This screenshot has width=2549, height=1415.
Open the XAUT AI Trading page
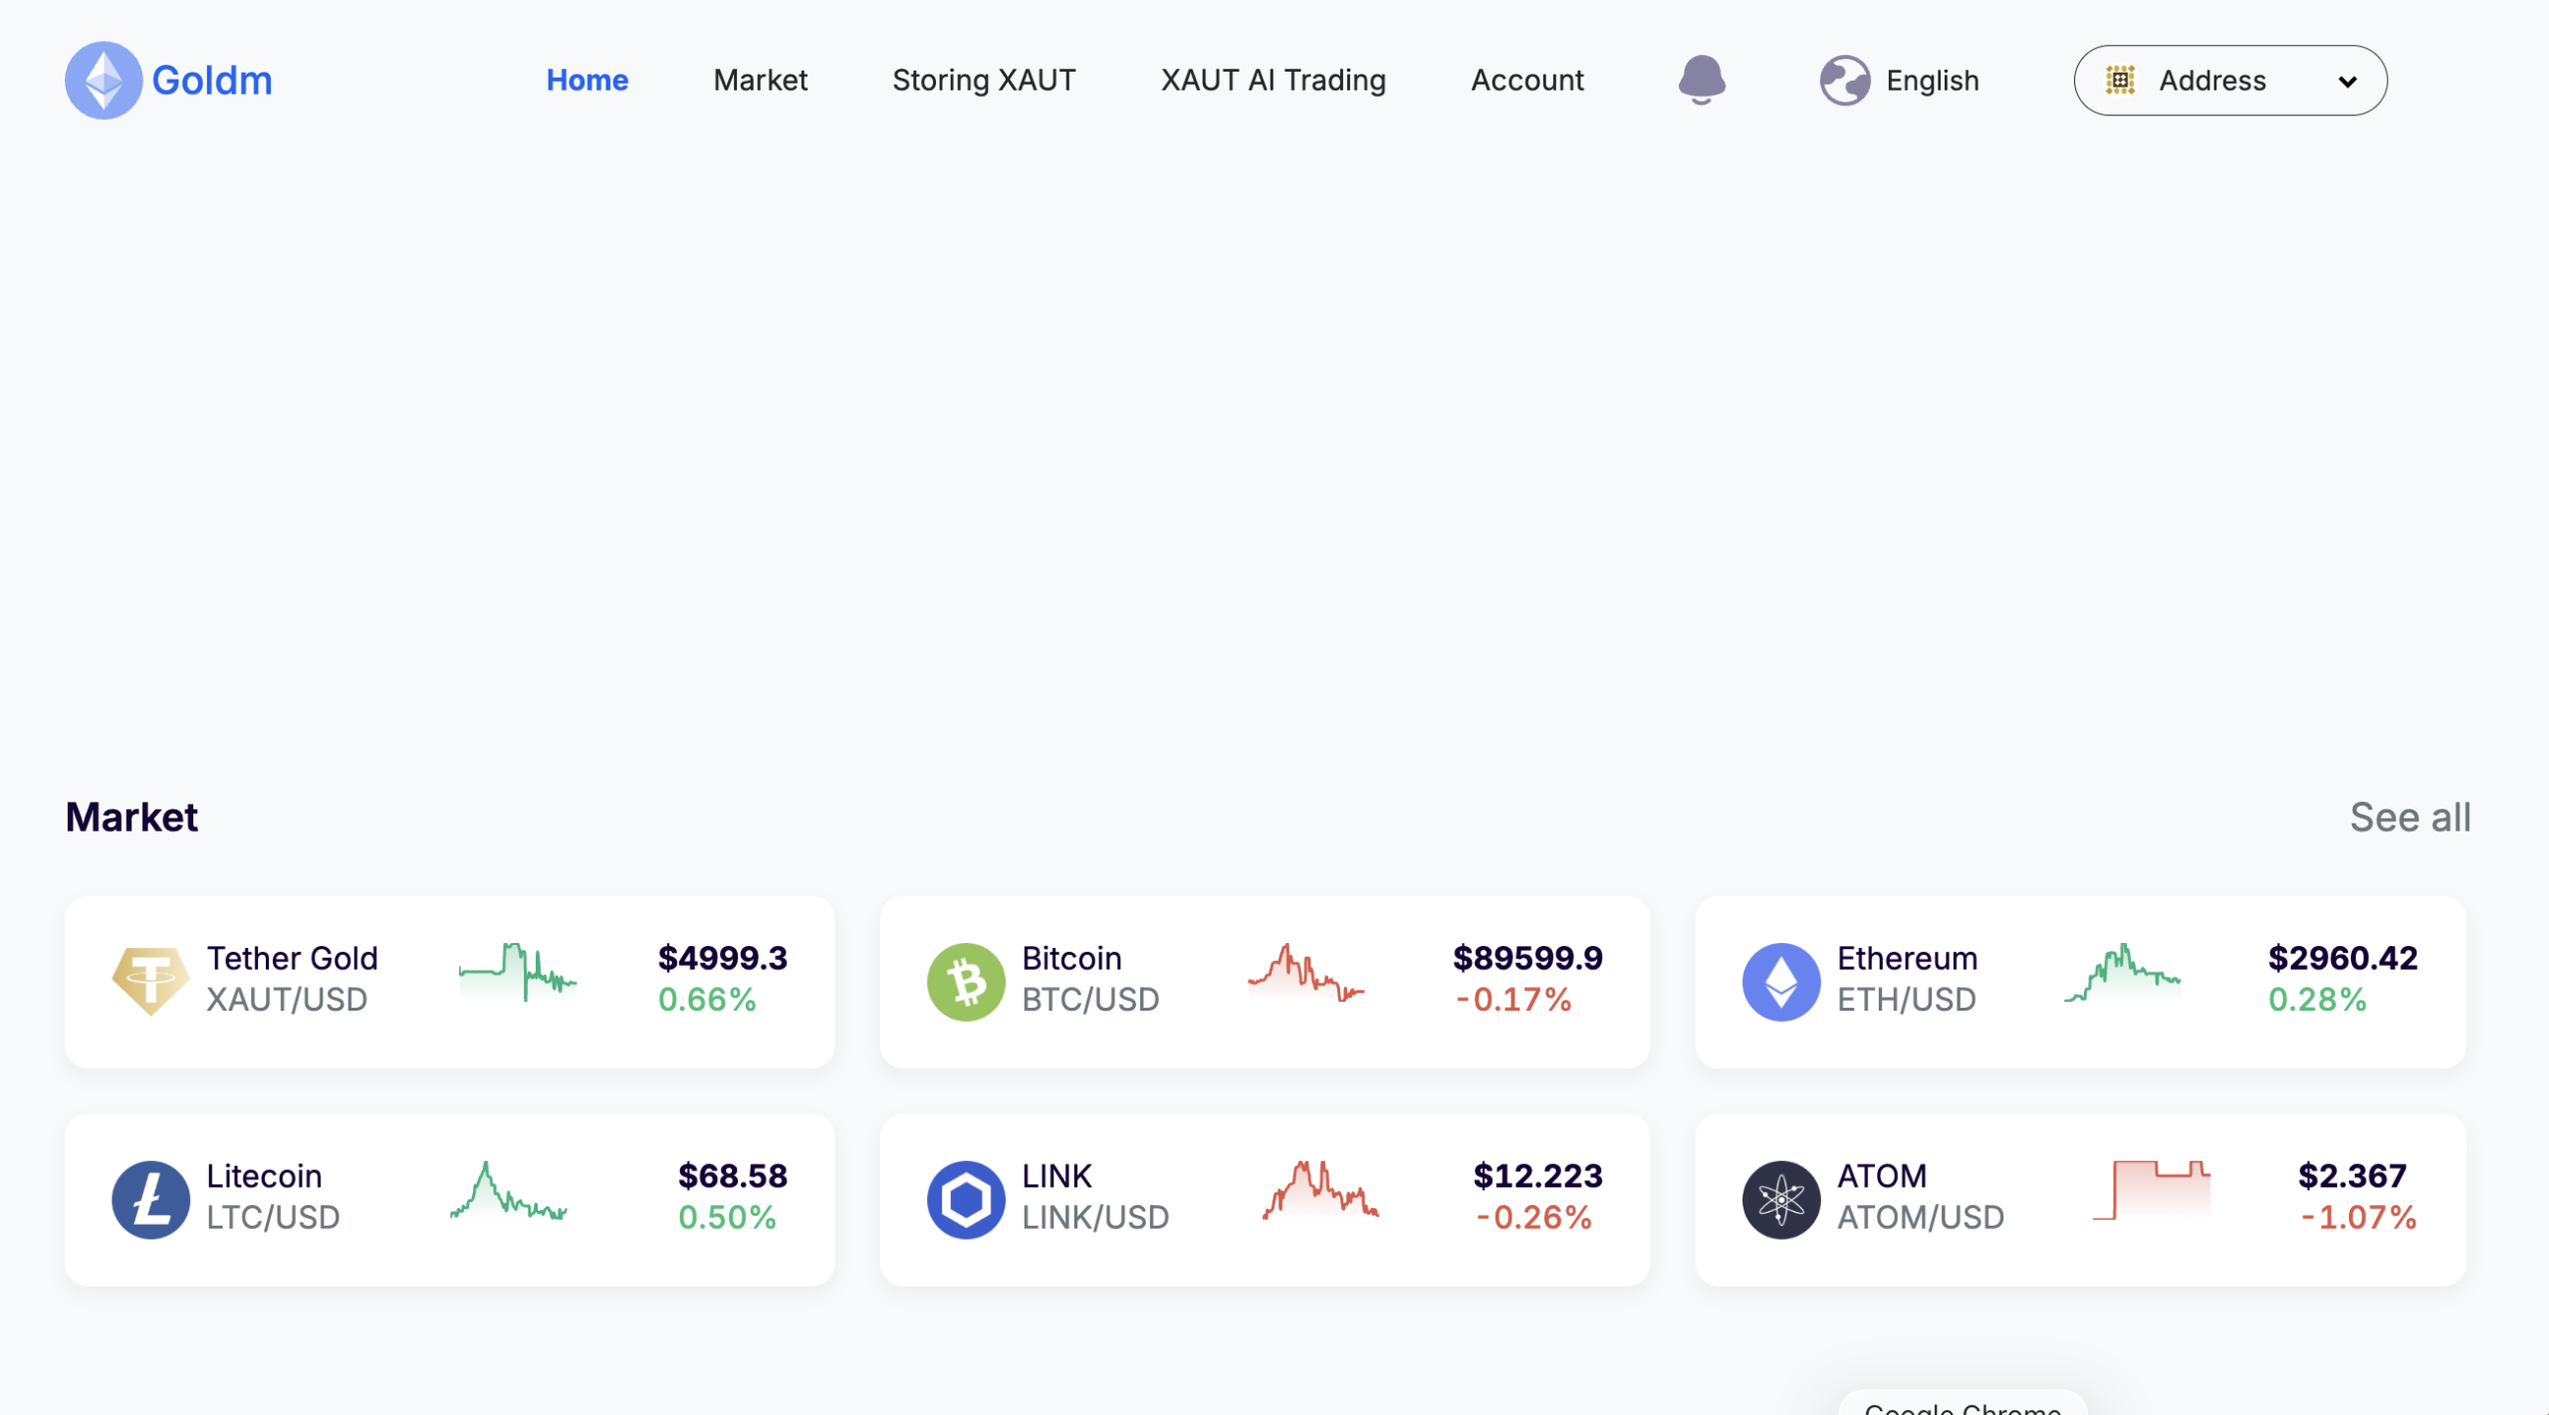click(x=1273, y=80)
